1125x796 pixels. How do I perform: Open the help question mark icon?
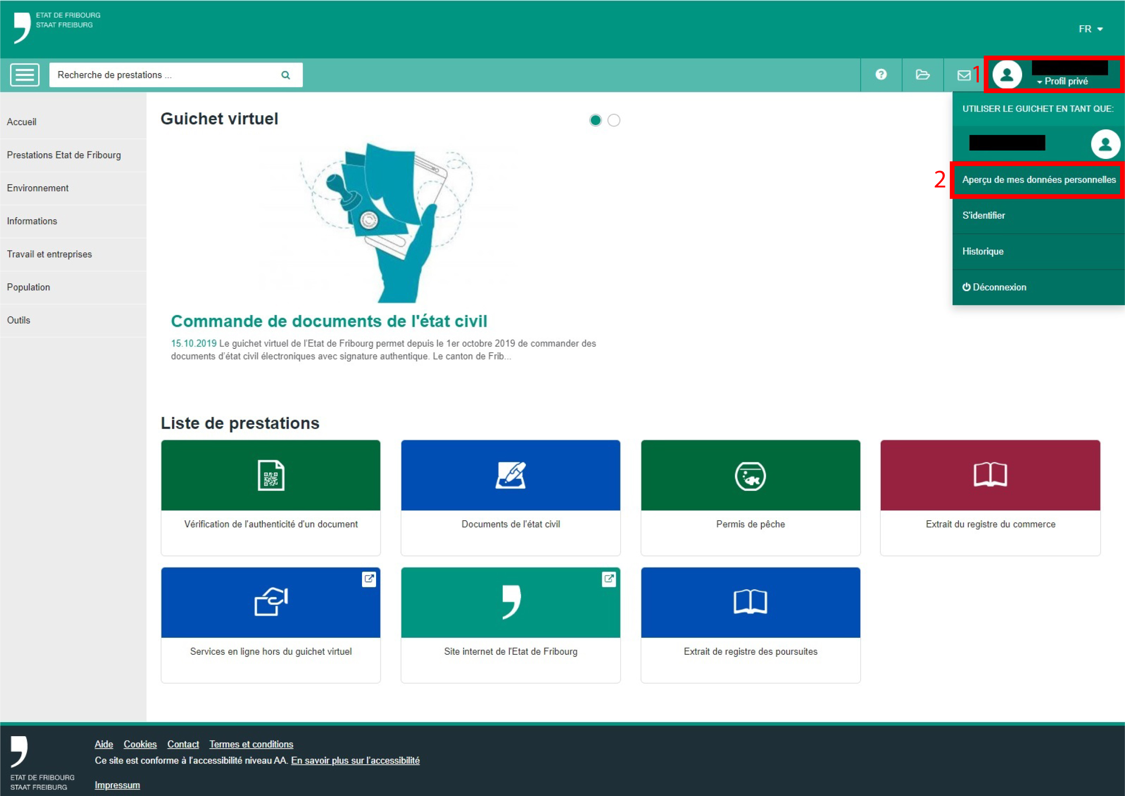881,75
